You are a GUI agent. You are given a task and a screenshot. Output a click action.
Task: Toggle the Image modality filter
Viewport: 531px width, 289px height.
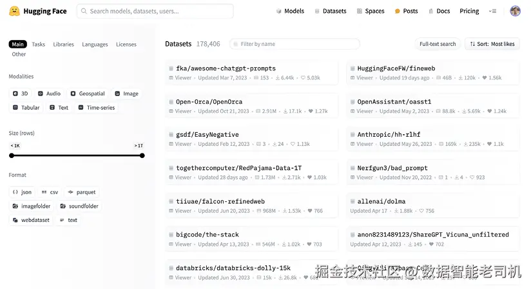(127, 94)
